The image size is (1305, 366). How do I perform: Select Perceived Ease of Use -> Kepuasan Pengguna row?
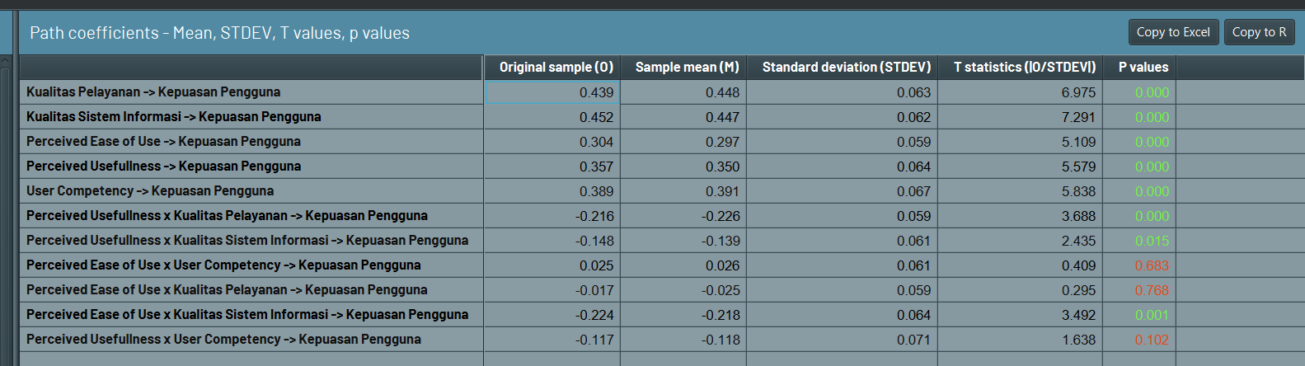pos(163,142)
